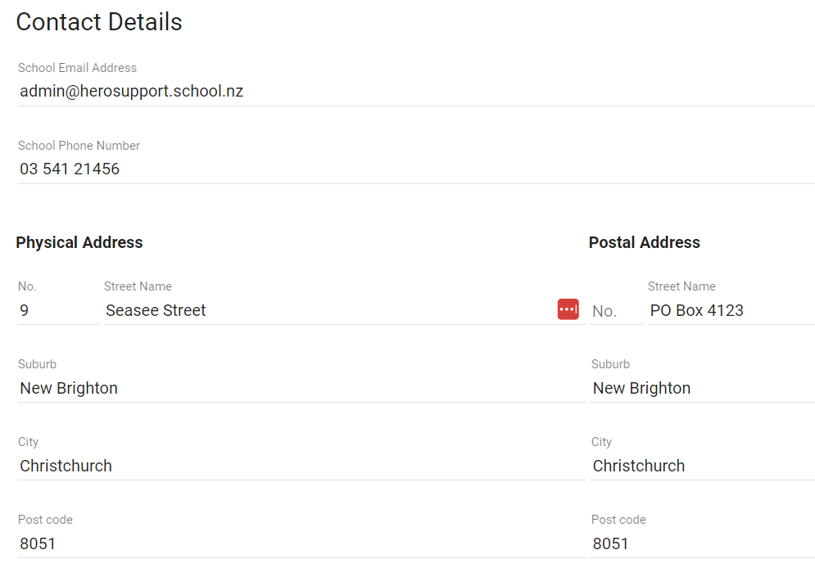The width and height of the screenshot is (815, 577).
Task: Click the Seasee Street name field
Action: tap(328, 311)
